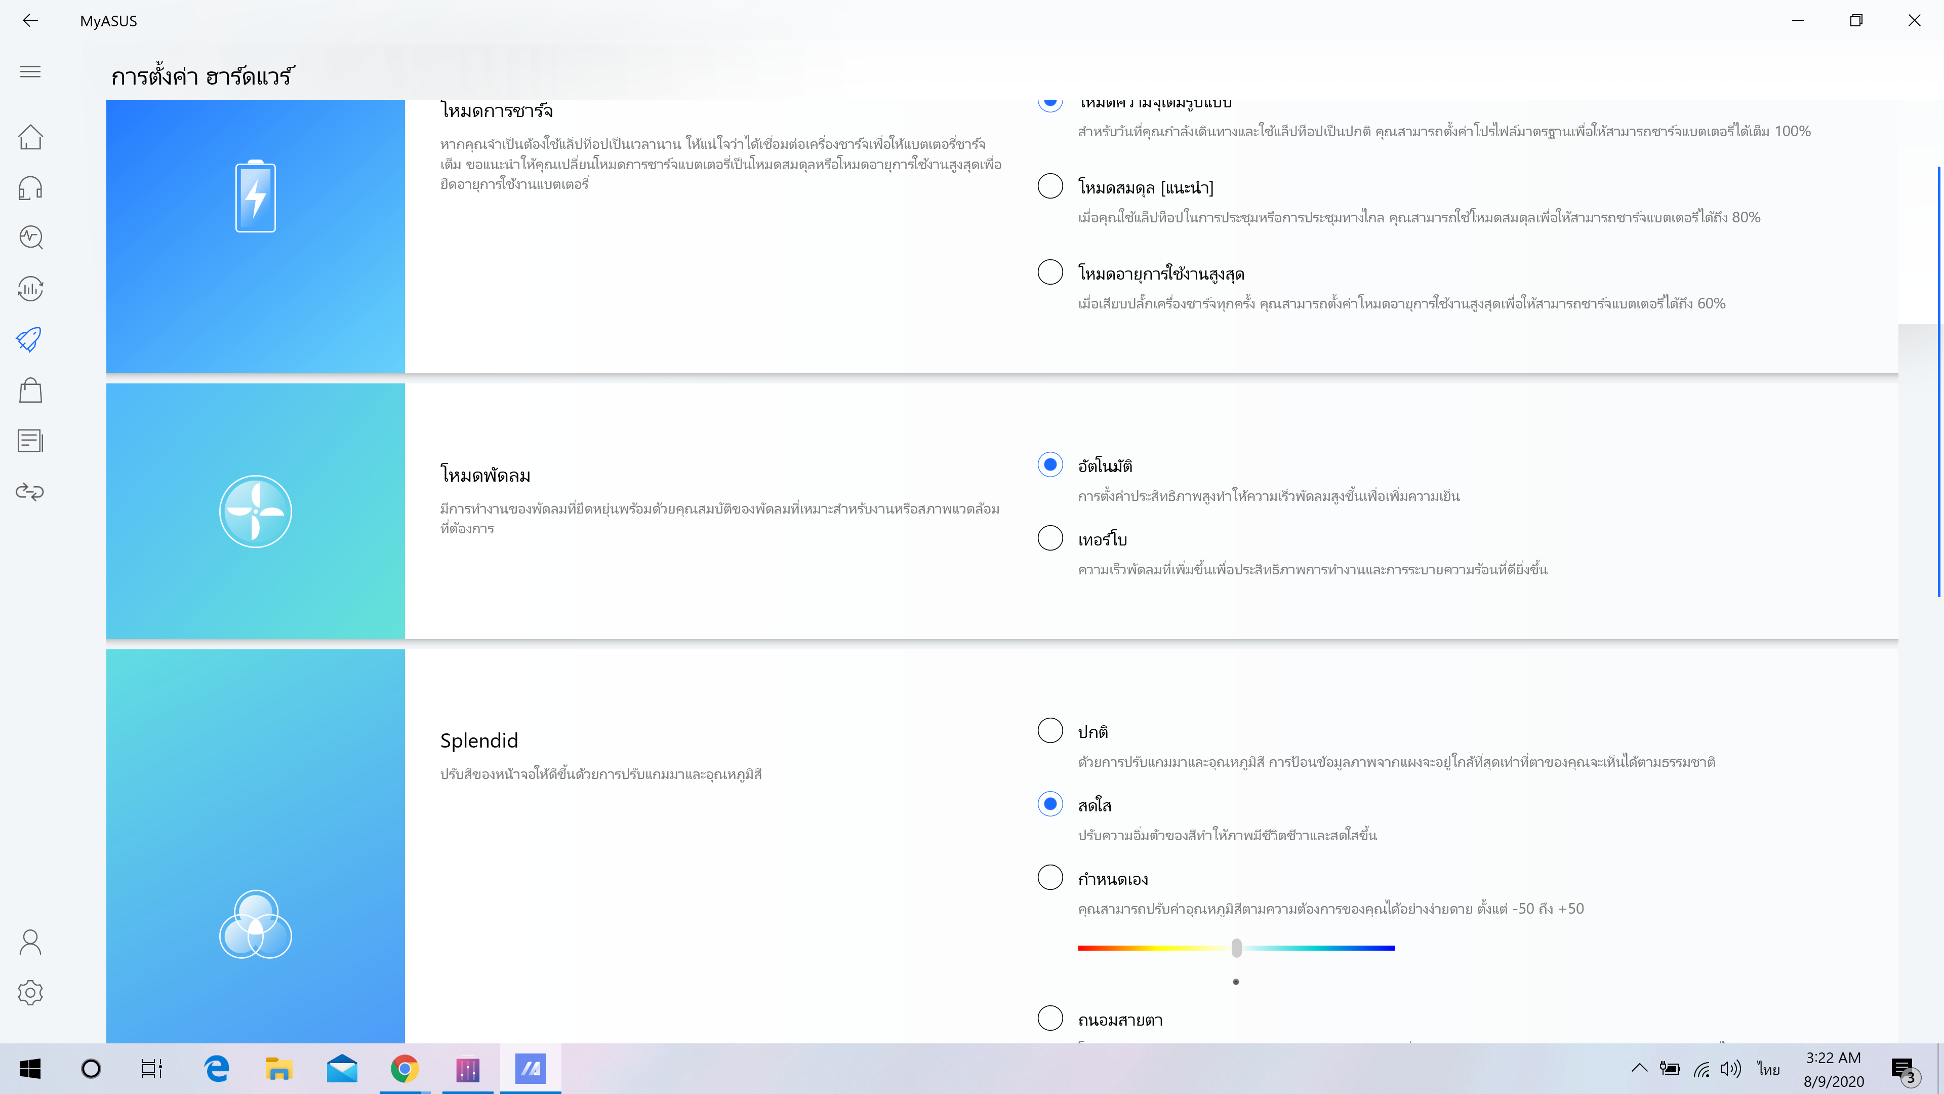Image resolution: width=1944 pixels, height=1094 pixels.
Task: Open the news document icon in sidebar
Action: pos(30,440)
